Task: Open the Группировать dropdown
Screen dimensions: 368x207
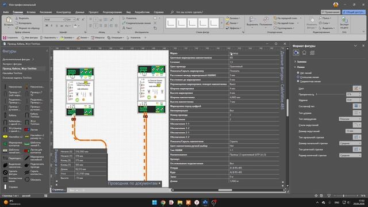Action: coord(284,28)
